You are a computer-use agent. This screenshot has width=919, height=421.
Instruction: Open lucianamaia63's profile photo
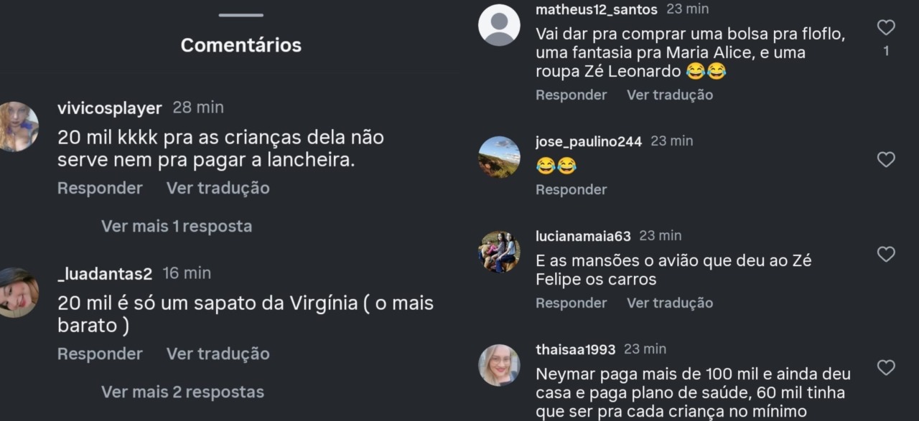499,252
